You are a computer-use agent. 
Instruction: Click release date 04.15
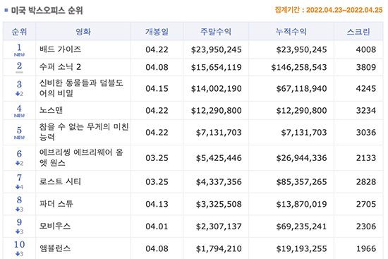(x=157, y=89)
